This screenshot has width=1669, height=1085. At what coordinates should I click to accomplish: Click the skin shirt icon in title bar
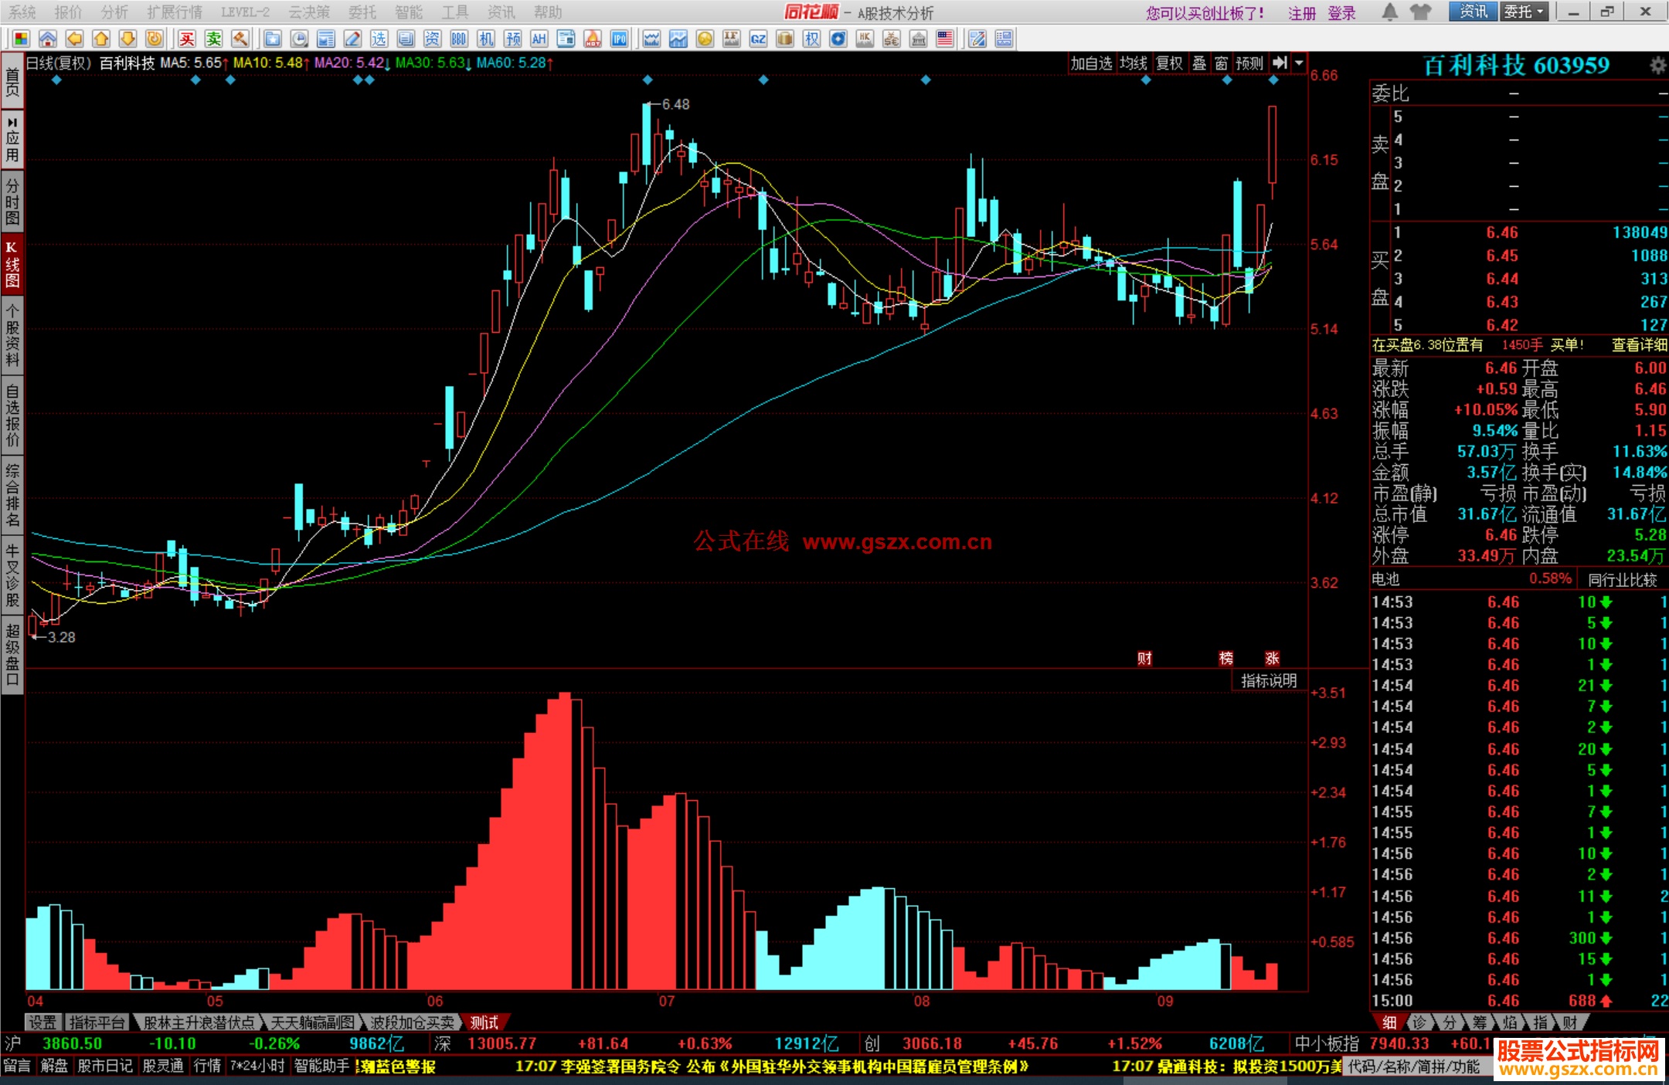1420,12
